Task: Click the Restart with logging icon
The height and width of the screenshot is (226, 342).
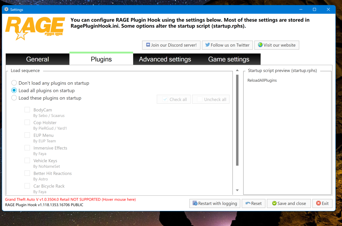Action: pos(195,203)
